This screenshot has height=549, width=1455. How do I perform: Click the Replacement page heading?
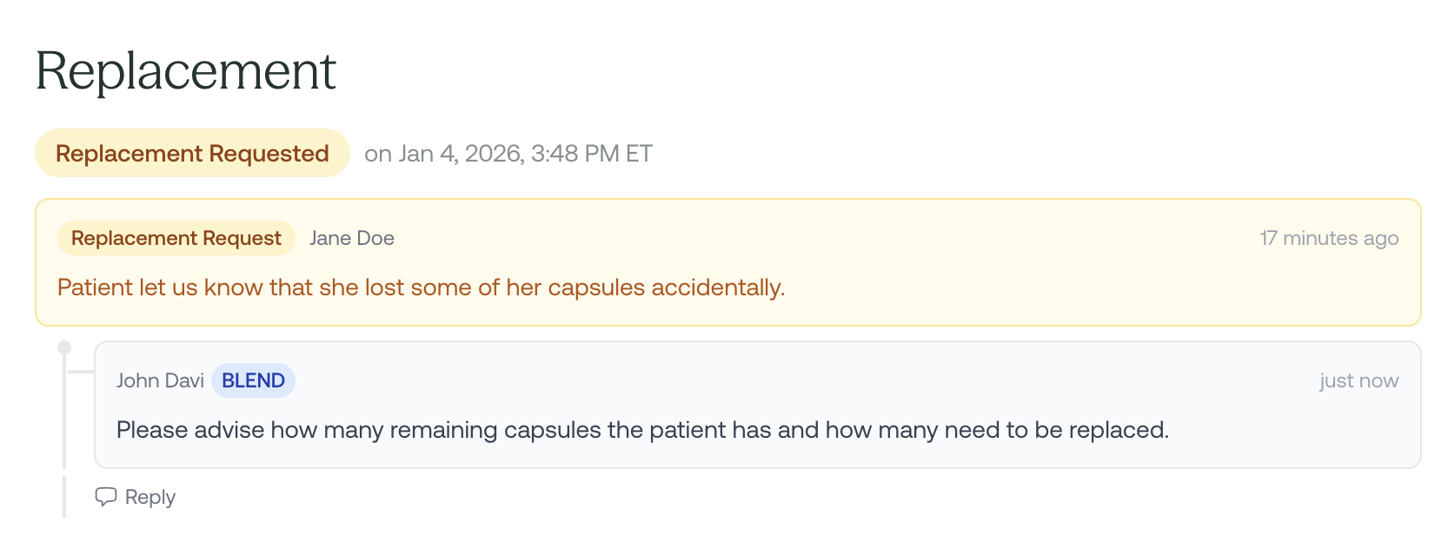pos(185,71)
